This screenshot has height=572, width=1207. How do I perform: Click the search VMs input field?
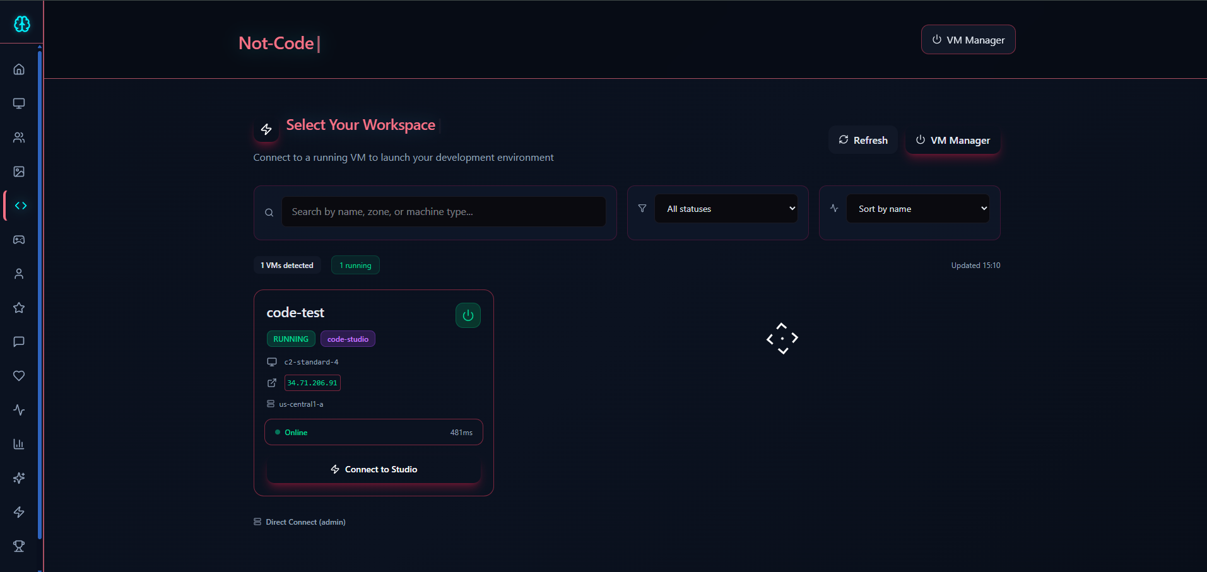click(444, 212)
